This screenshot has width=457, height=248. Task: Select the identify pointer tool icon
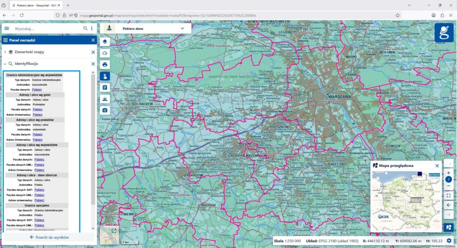[x=105, y=76]
